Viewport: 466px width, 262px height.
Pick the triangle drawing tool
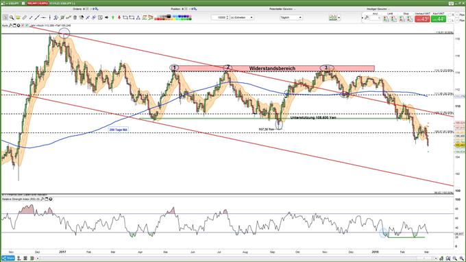pyautogui.click(x=138, y=18)
